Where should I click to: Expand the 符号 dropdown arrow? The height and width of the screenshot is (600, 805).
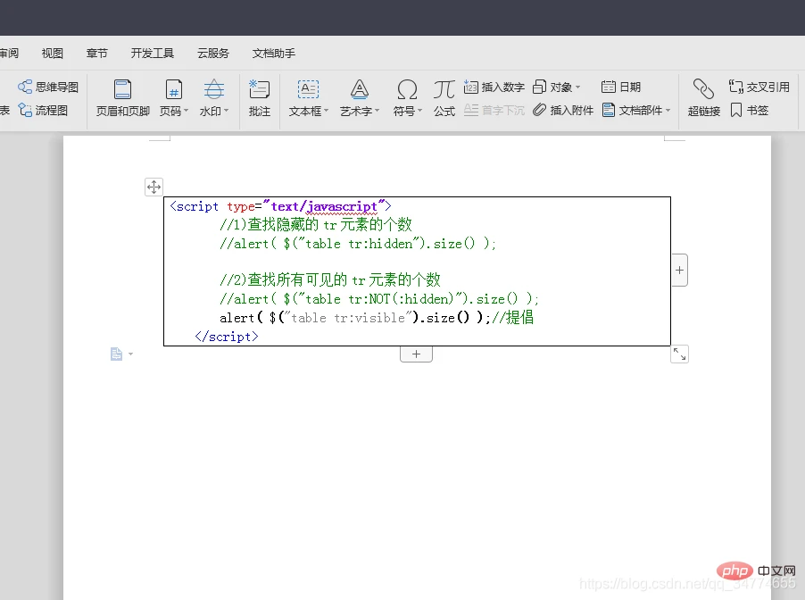tap(419, 111)
